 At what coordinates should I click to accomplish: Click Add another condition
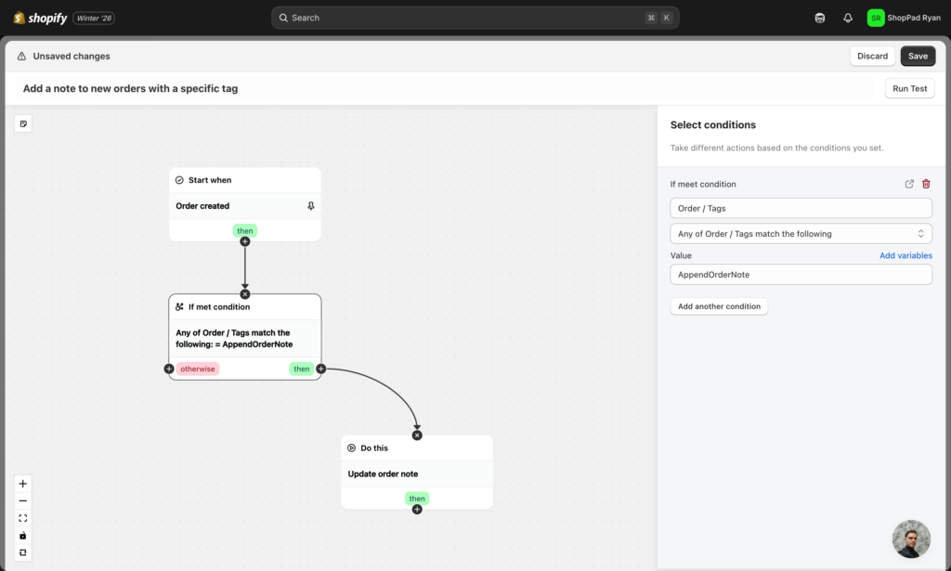pyautogui.click(x=719, y=305)
